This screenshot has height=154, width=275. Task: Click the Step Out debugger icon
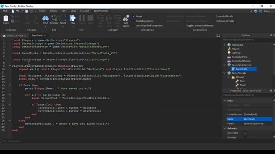point(117,18)
